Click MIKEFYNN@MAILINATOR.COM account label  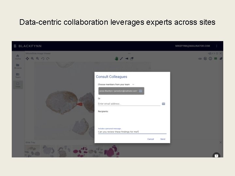[193, 46]
